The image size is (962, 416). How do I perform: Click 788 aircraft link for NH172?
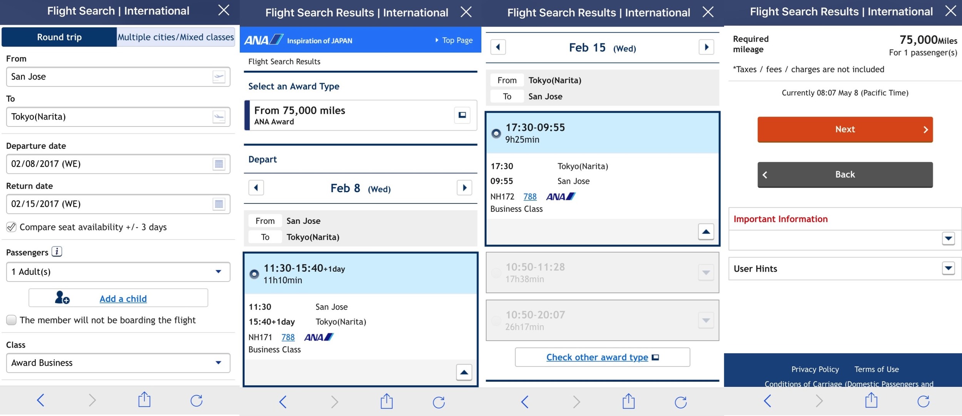coord(530,196)
